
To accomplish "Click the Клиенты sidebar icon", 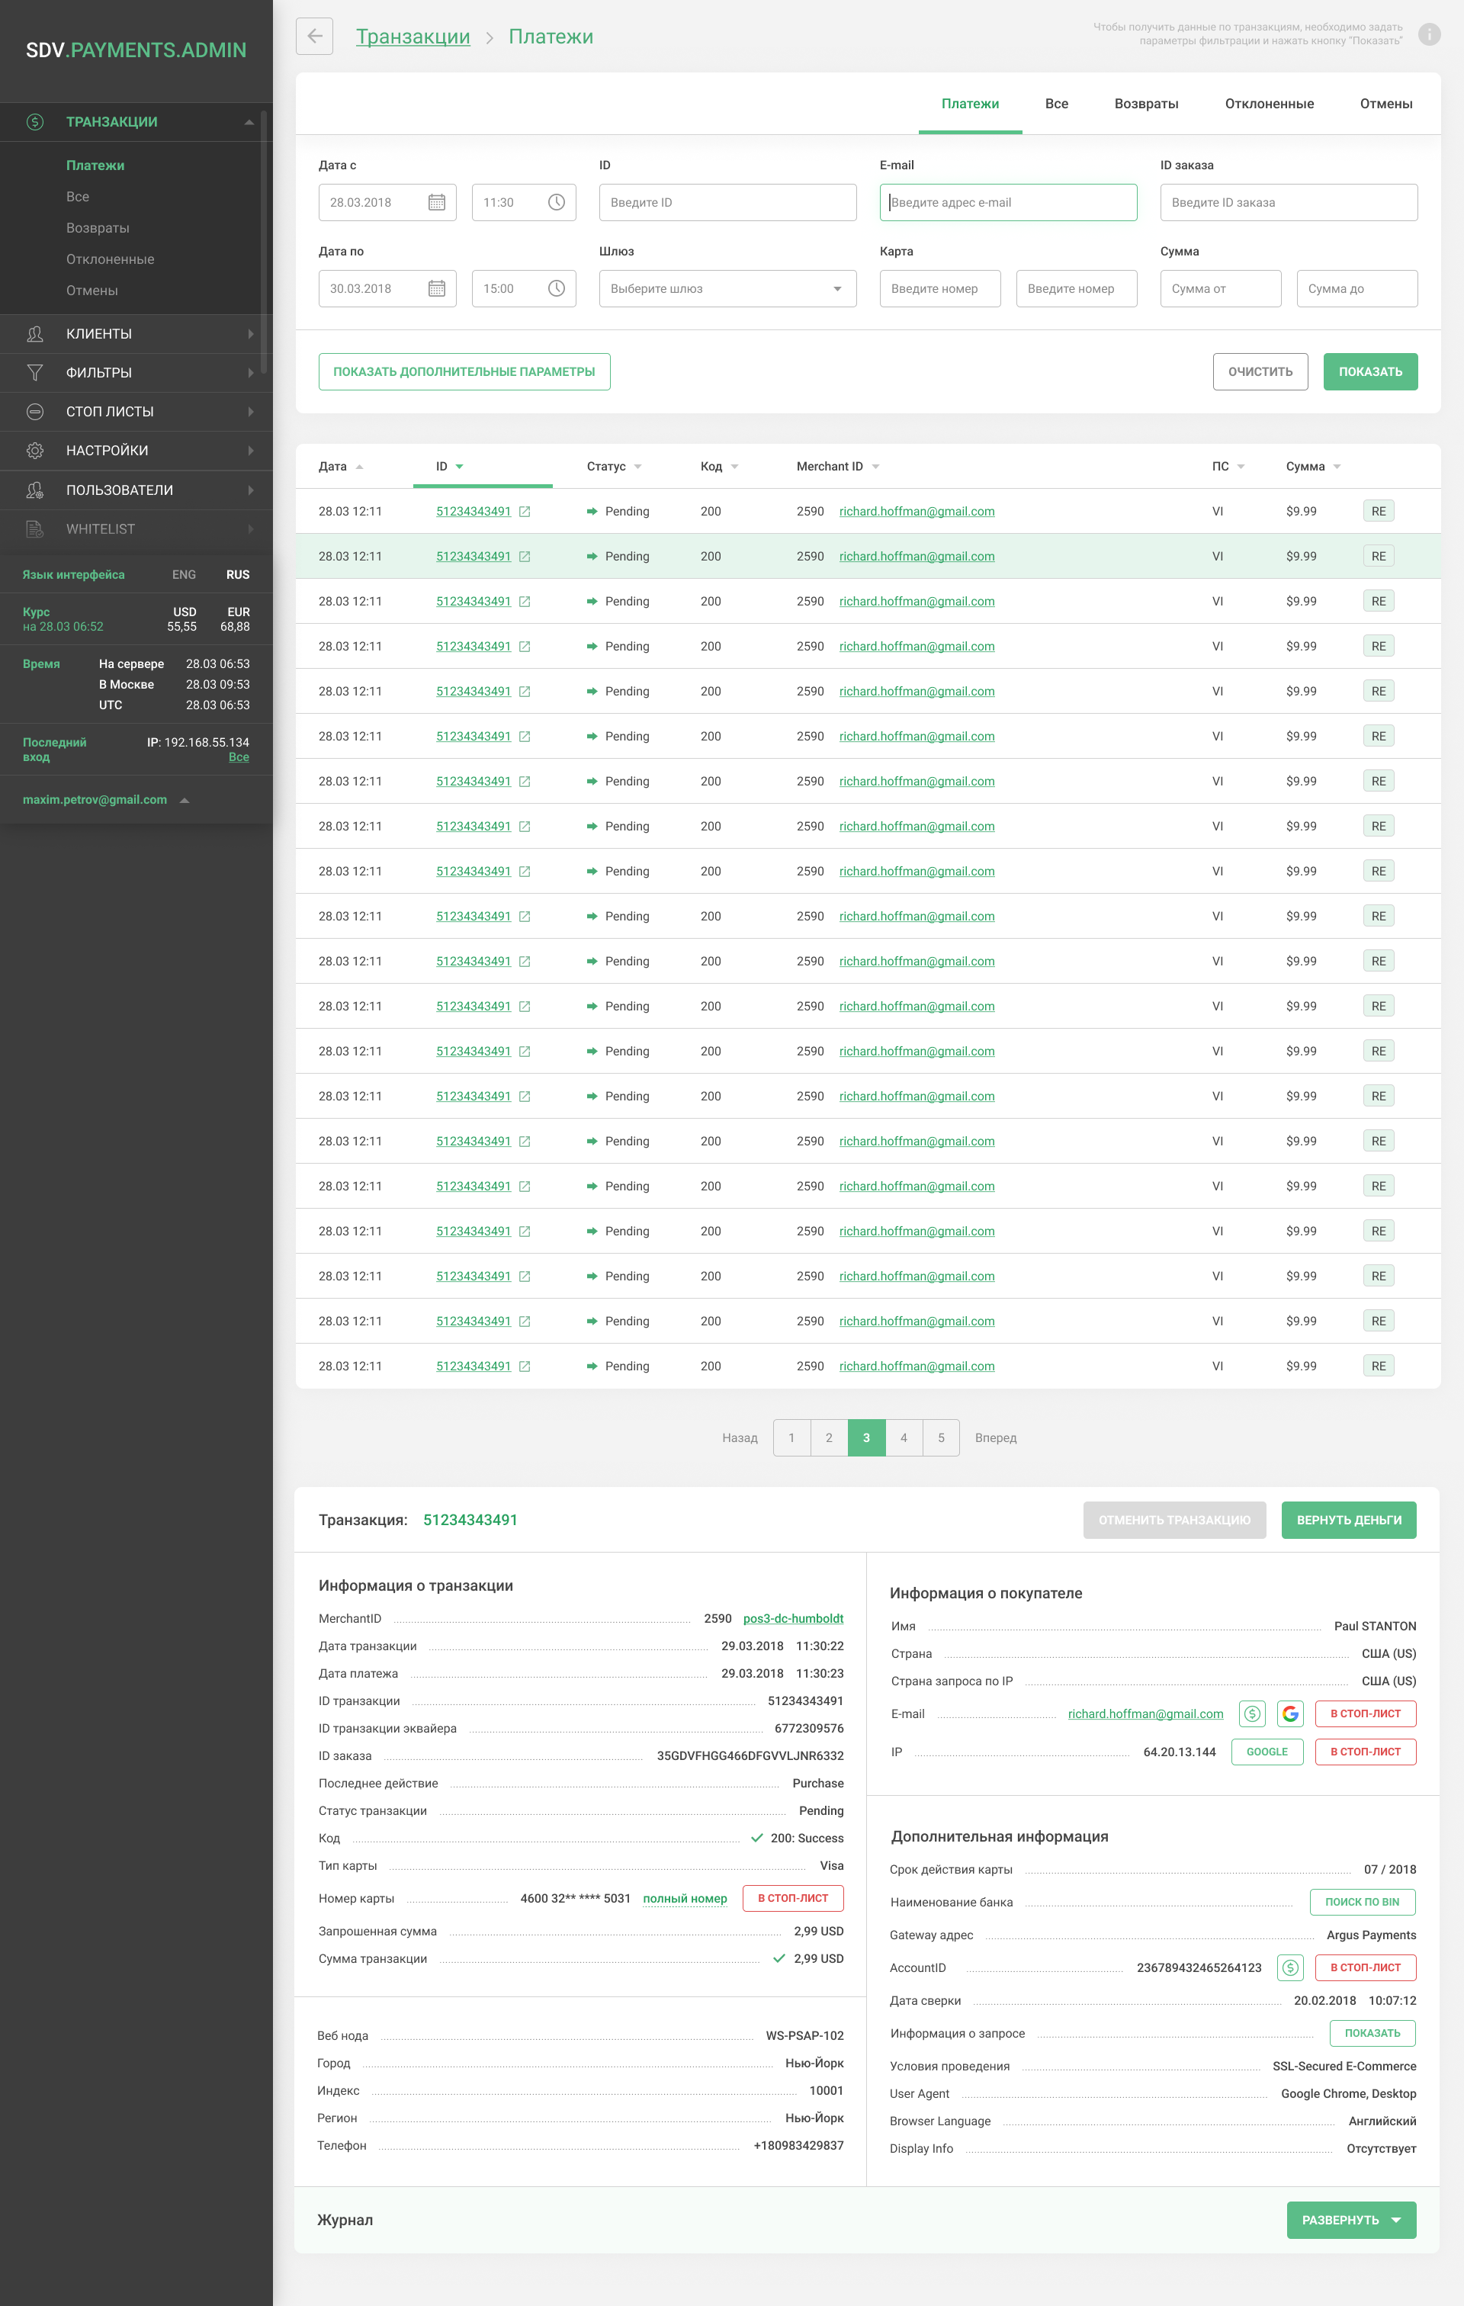I will click(x=35, y=333).
